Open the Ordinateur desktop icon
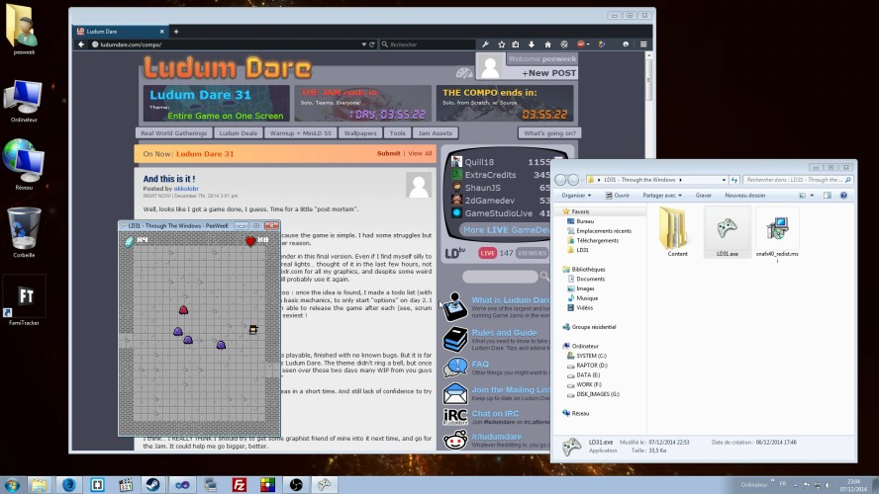879x494 pixels. click(24, 101)
